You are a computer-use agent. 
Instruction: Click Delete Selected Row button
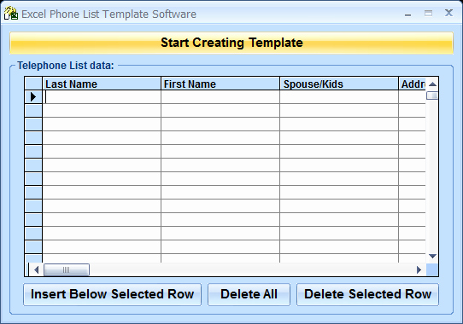point(367,294)
